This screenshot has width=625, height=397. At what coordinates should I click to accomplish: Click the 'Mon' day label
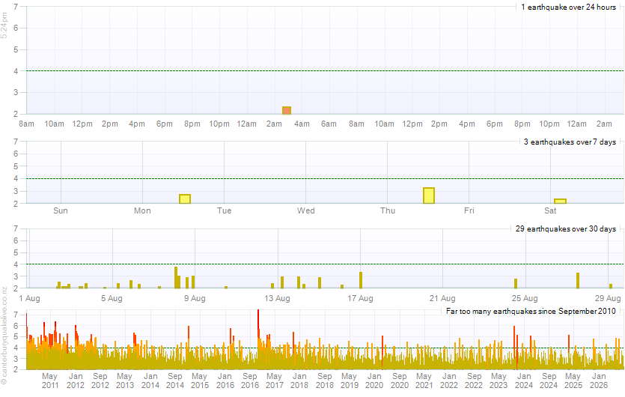pos(142,210)
